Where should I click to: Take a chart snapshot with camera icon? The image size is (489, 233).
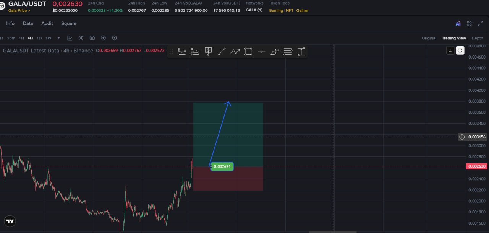(x=92, y=38)
